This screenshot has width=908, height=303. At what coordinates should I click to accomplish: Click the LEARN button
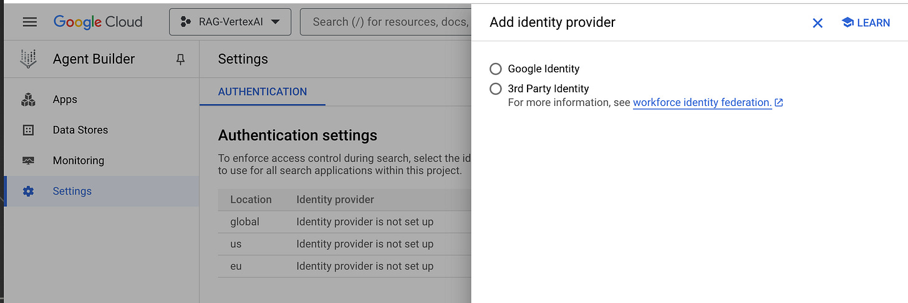[866, 22]
